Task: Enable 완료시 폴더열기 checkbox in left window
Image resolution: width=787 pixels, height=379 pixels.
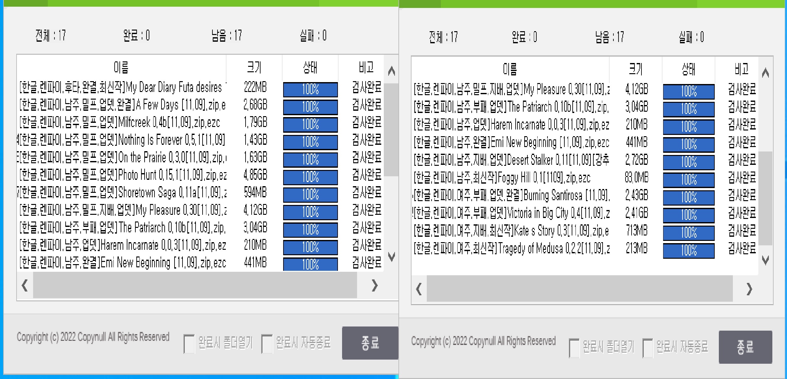Action: tap(189, 344)
